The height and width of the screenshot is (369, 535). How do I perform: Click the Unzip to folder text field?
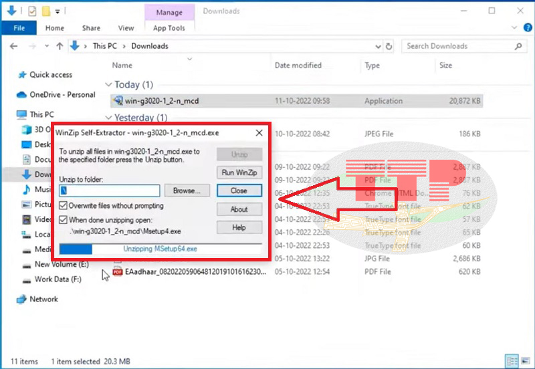pyautogui.click(x=110, y=191)
